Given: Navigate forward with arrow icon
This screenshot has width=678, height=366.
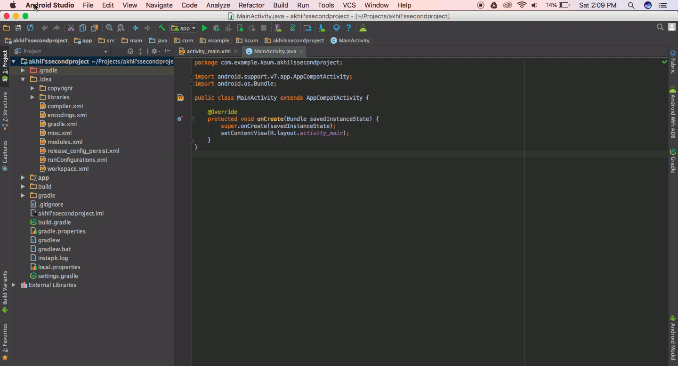Looking at the screenshot, I should click(x=147, y=28).
